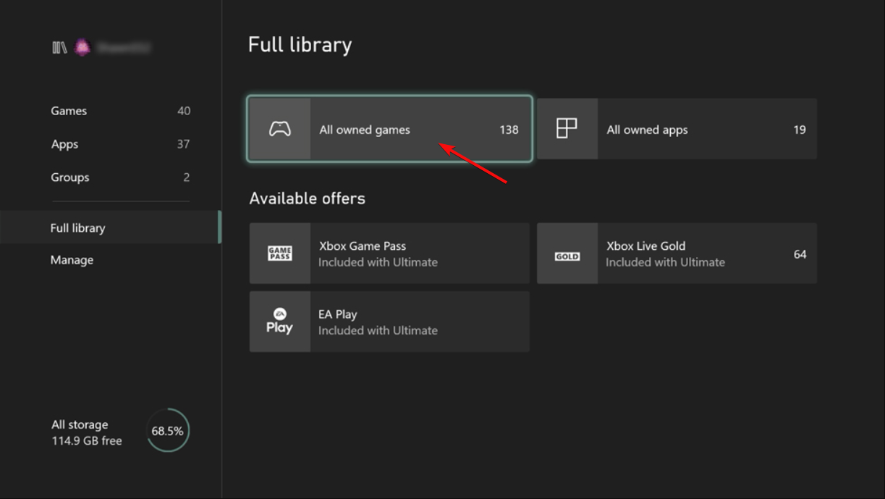Viewport: 885px width, 499px height.
Task: Open the EA Play offer
Action: pyautogui.click(x=389, y=322)
